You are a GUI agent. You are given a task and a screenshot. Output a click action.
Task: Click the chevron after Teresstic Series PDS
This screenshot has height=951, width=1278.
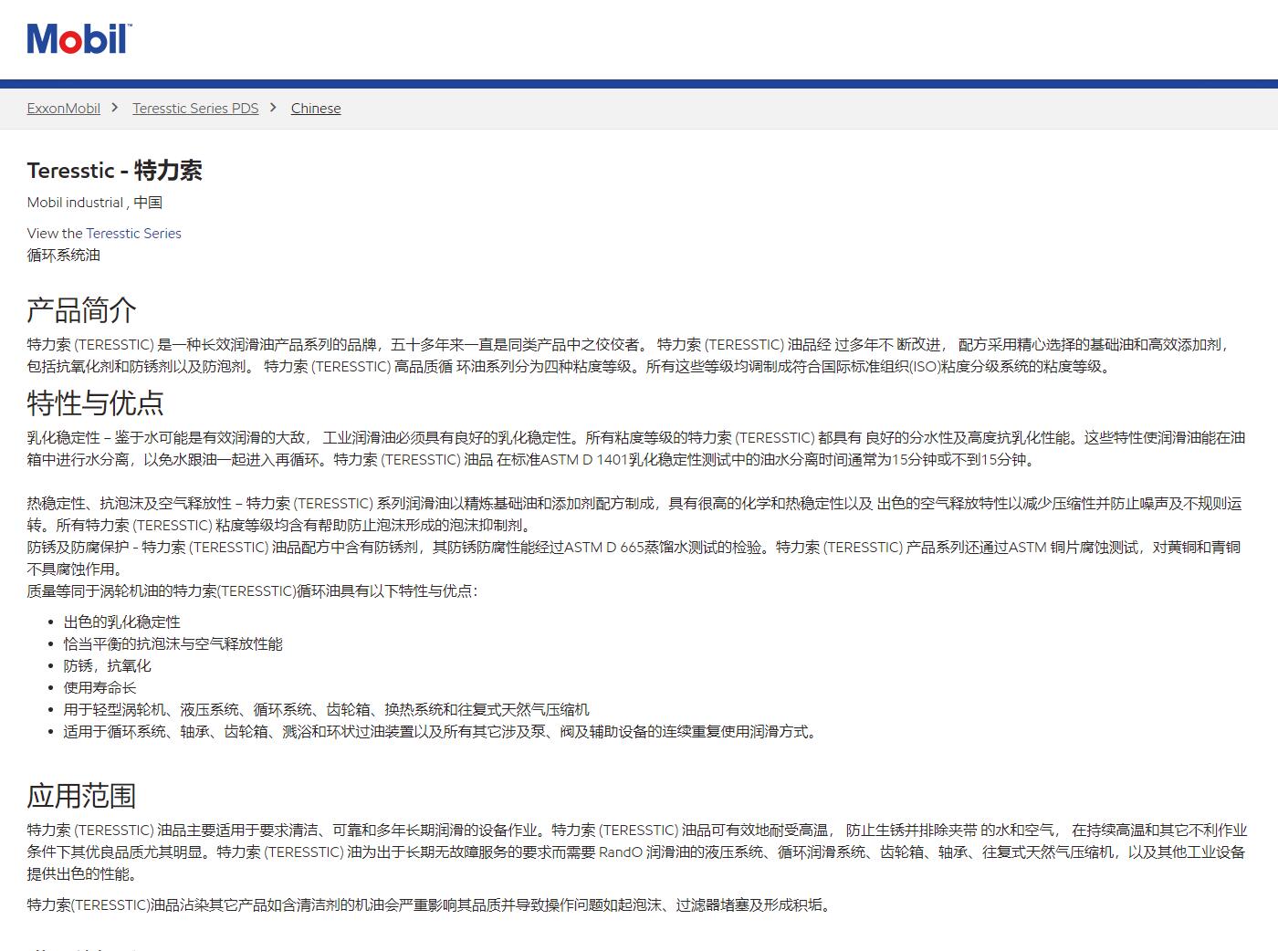point(273,108)
